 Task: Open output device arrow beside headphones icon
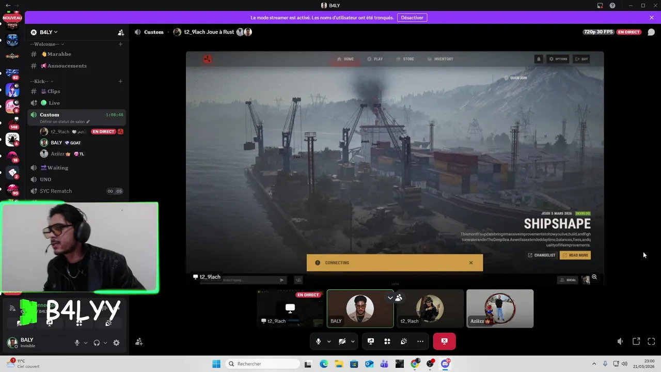(105, 343)
